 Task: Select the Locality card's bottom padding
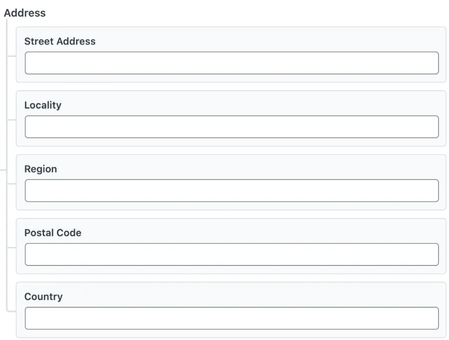pos(231,142)
